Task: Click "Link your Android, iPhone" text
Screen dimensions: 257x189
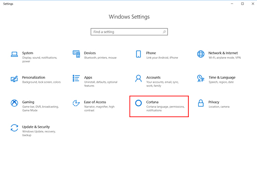Action: point(162,57)
